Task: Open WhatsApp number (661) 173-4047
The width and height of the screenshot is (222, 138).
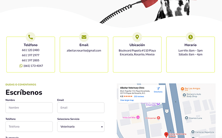Action: (x=33, y=66)
